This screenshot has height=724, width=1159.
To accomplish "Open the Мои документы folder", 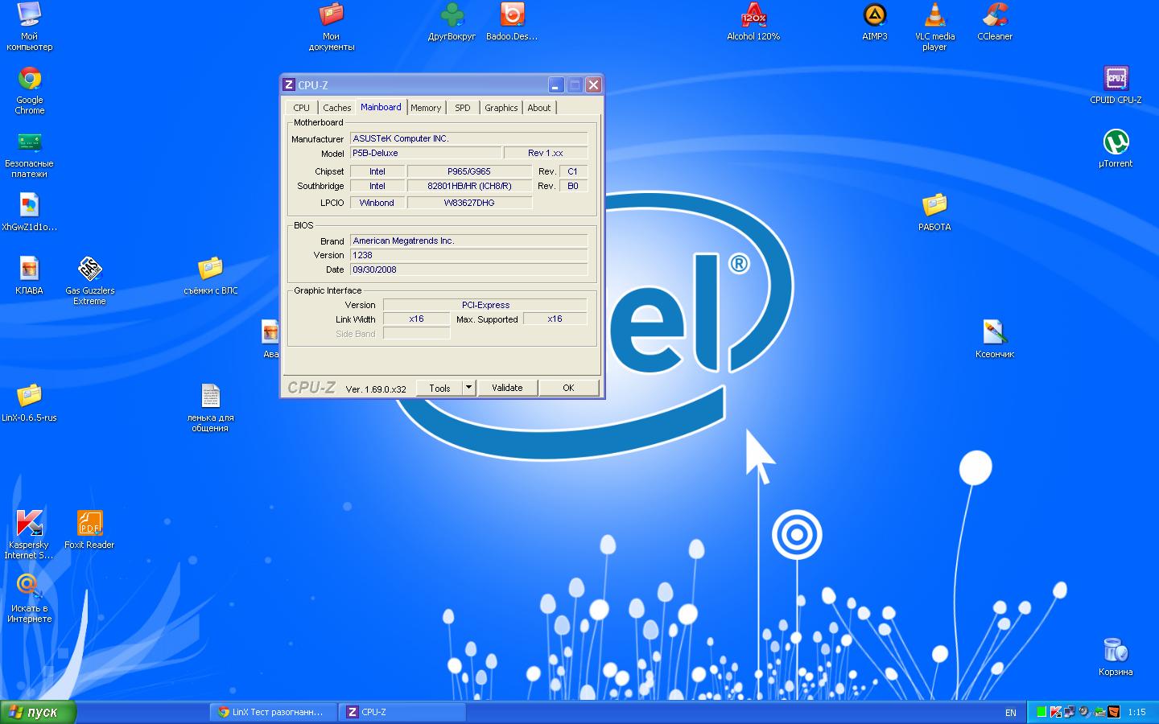I will [x=331, y=27].
